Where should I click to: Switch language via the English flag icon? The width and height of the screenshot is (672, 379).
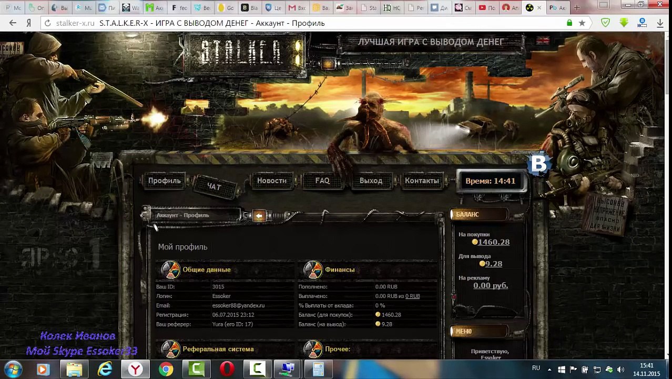coord(543,41)
